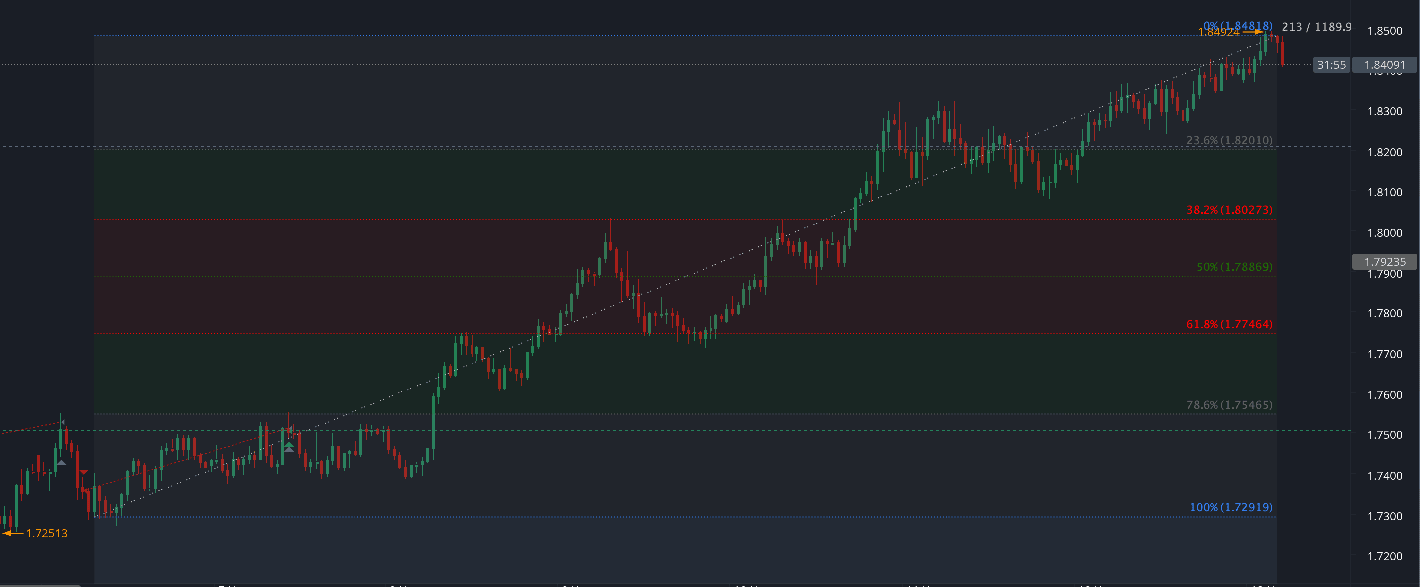Click the orange arrow pointing to the 1.84924 high
1420x587 pixels.
coord(1252,32)
